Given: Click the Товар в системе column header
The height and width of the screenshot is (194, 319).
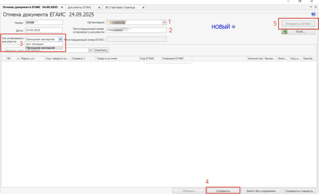Looking at the screenshot, I should [117, 59].
